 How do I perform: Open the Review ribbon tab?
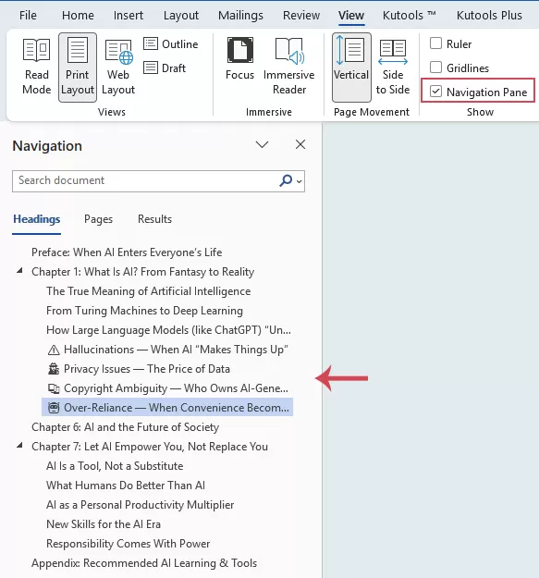point(301,16)
